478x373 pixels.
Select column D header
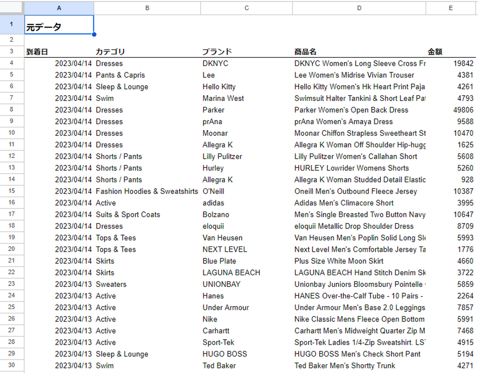coord(359,8)
